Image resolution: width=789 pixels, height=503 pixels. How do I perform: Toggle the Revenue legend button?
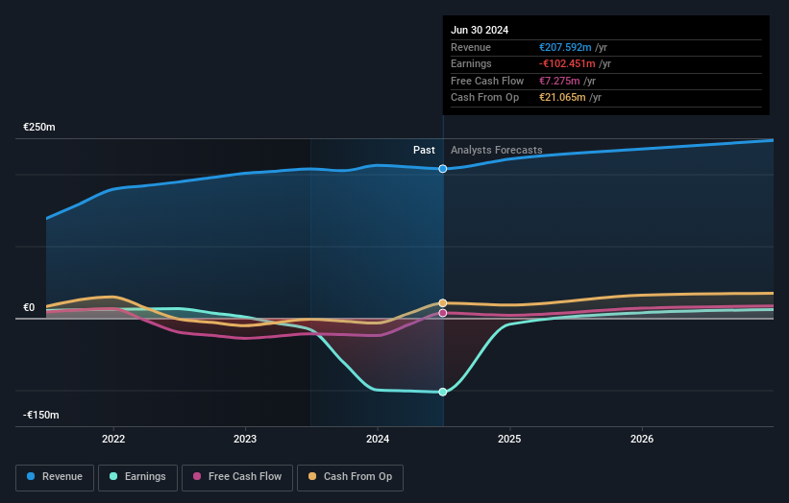click(x=55, y=477)
